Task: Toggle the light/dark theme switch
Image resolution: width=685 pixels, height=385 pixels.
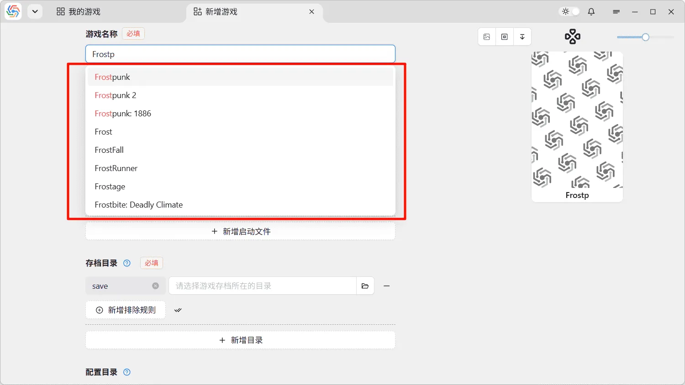Action: click(x=570, y=12)
